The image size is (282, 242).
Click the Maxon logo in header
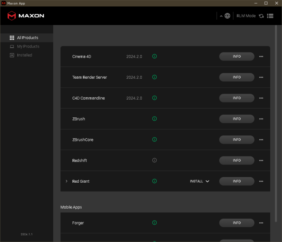(26, 16)
